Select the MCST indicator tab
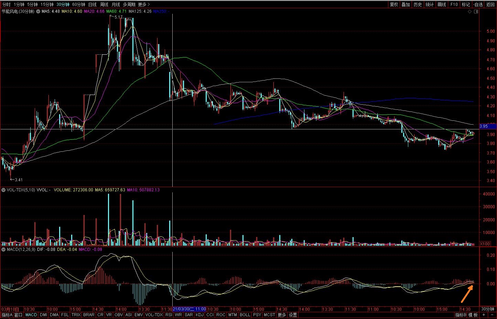 tap(269, 315)
